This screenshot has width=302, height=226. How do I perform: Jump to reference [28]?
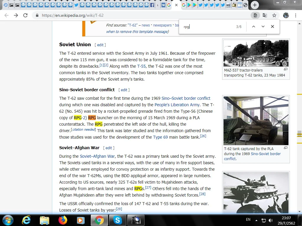pos(202,194)
